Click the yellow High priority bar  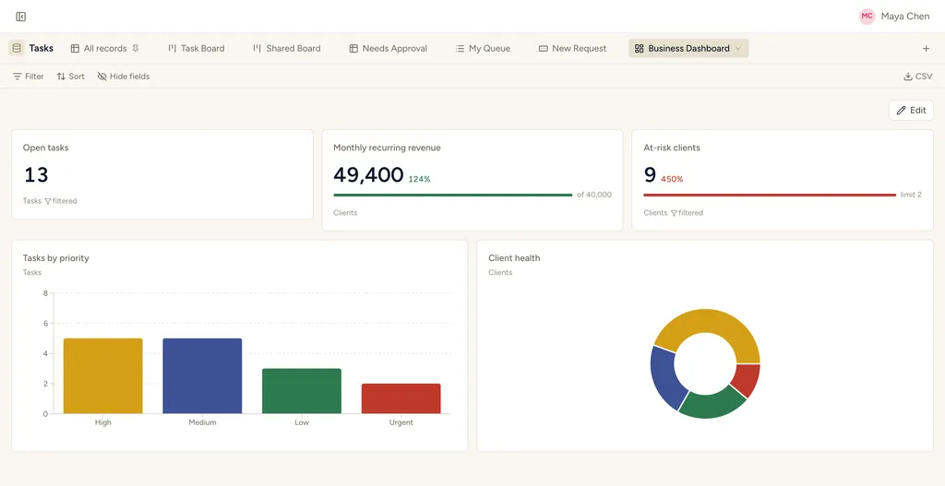103,375
